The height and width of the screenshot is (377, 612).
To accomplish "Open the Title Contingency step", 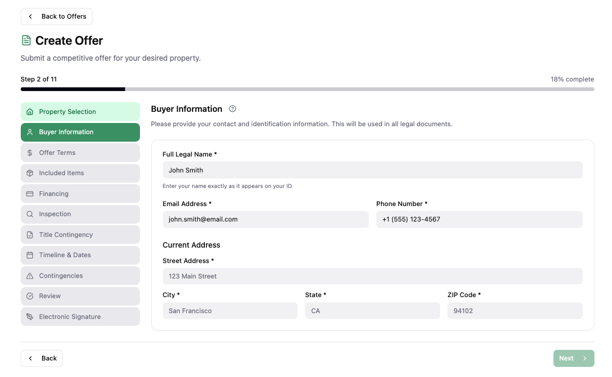I will coord(80,235).
